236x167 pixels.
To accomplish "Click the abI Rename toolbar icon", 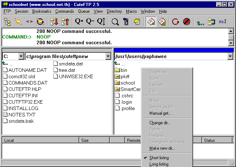I will point(223,22).
